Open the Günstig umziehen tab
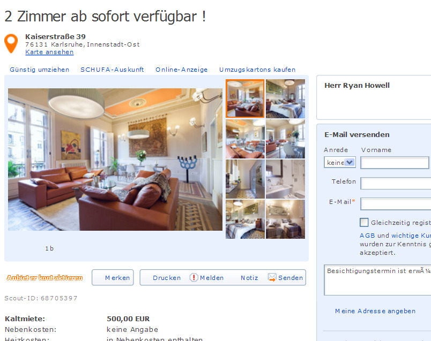The width and height of the screenshot is (431, 341). 40,70
